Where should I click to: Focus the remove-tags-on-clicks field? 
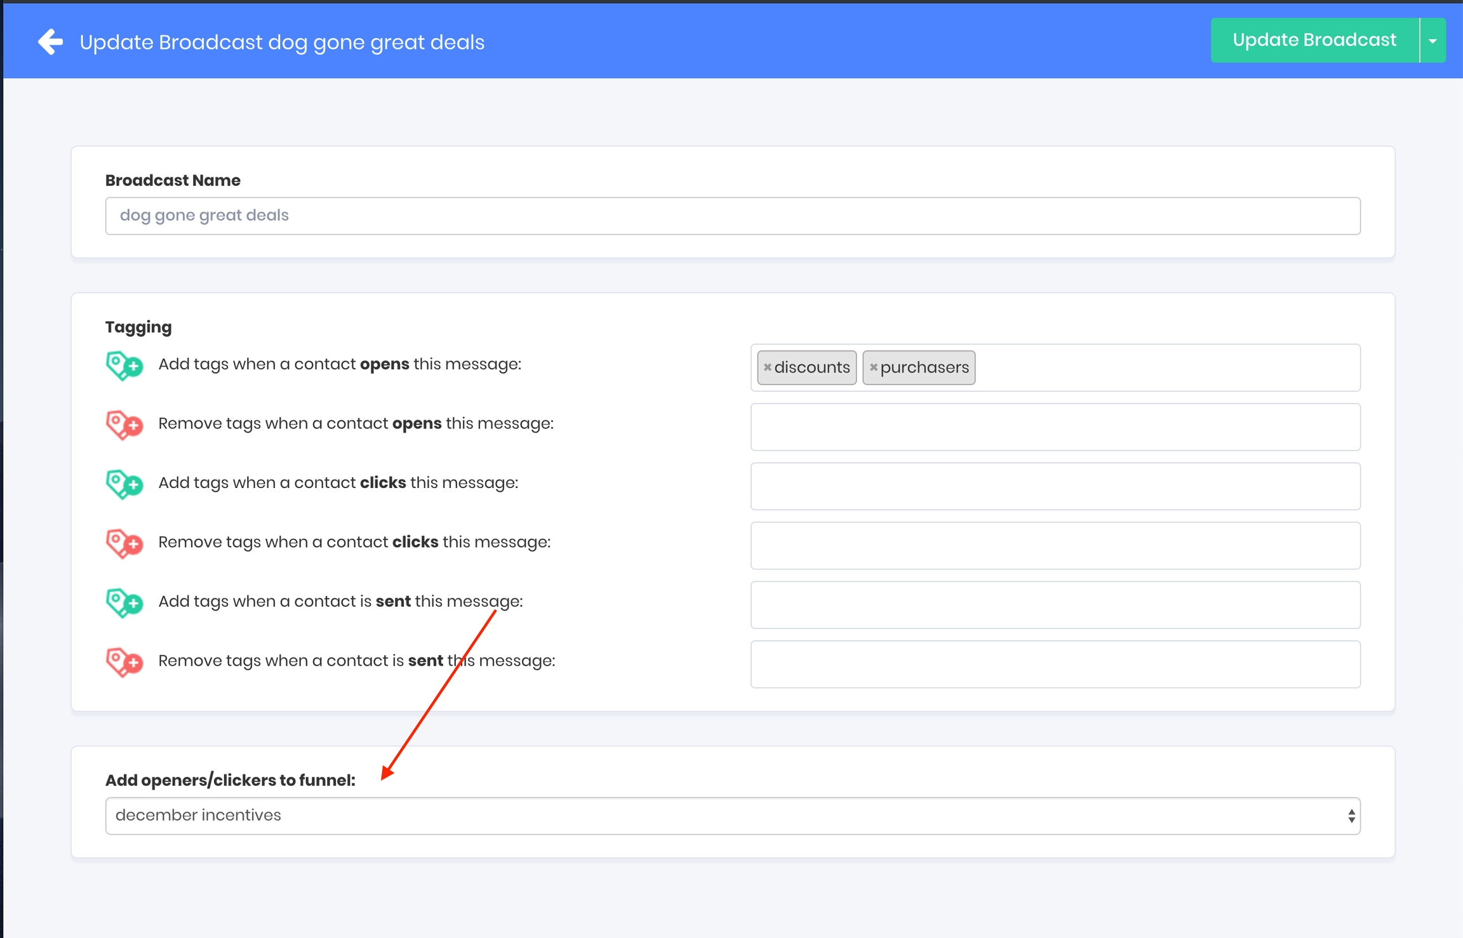pos(1055,546)
